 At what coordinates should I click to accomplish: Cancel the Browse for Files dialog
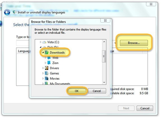(x=97, y=91)
